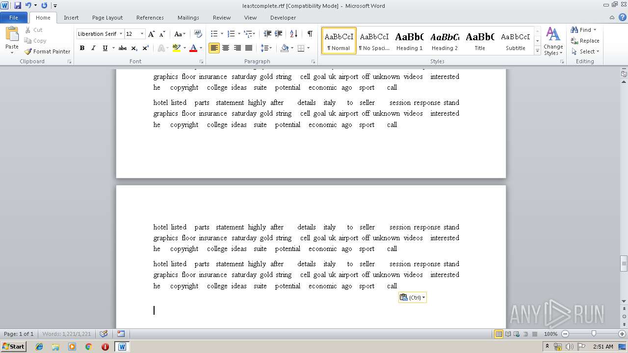The image size is (628, 353).
Task: Toggle Center alignment
Action: point(226,48)
